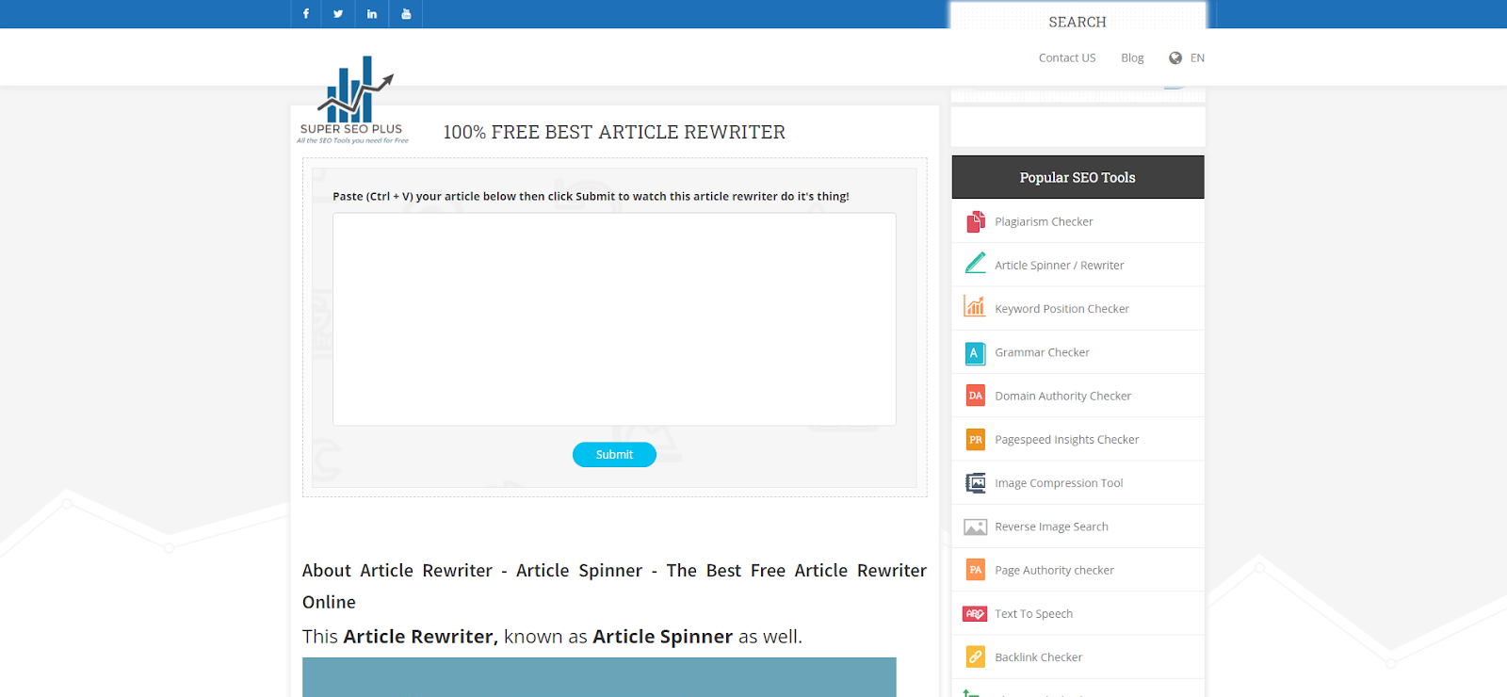Click the Page Authority PA icon
Image resolution: width=1507 pixels, height=697 pixels.
tap(976, 570)
